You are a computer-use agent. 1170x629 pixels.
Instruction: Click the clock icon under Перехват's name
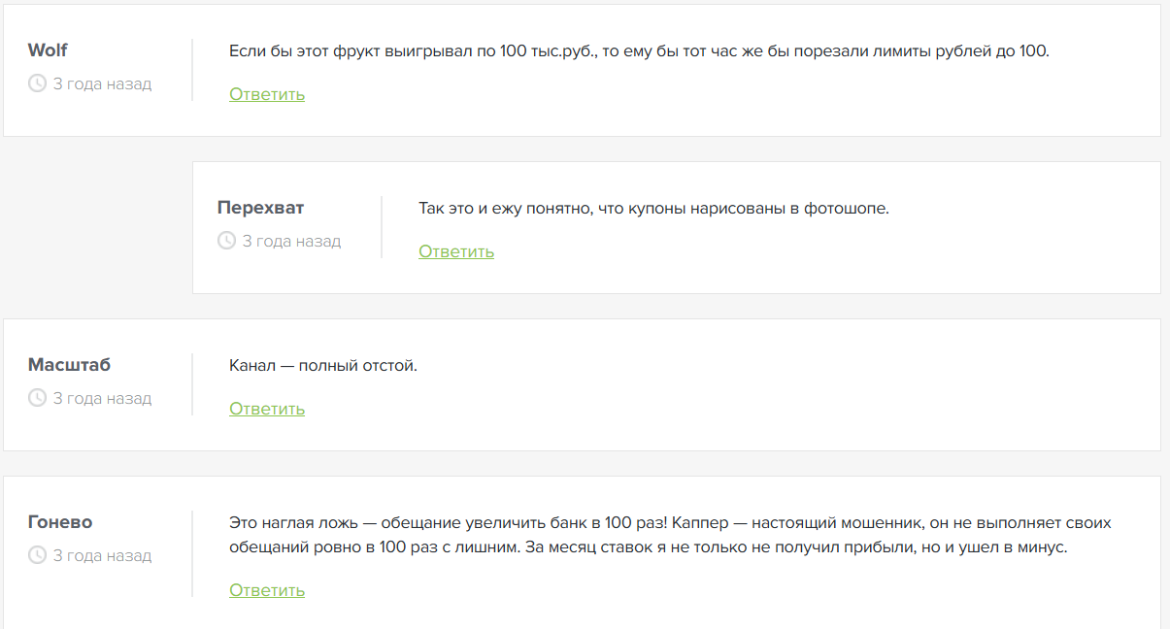pyautogui.click(x=227, y=241)
